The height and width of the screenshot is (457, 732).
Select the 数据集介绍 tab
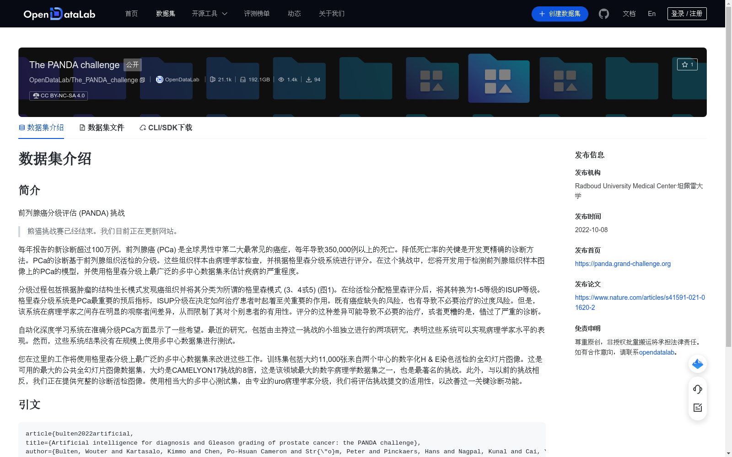pos(41,128)
